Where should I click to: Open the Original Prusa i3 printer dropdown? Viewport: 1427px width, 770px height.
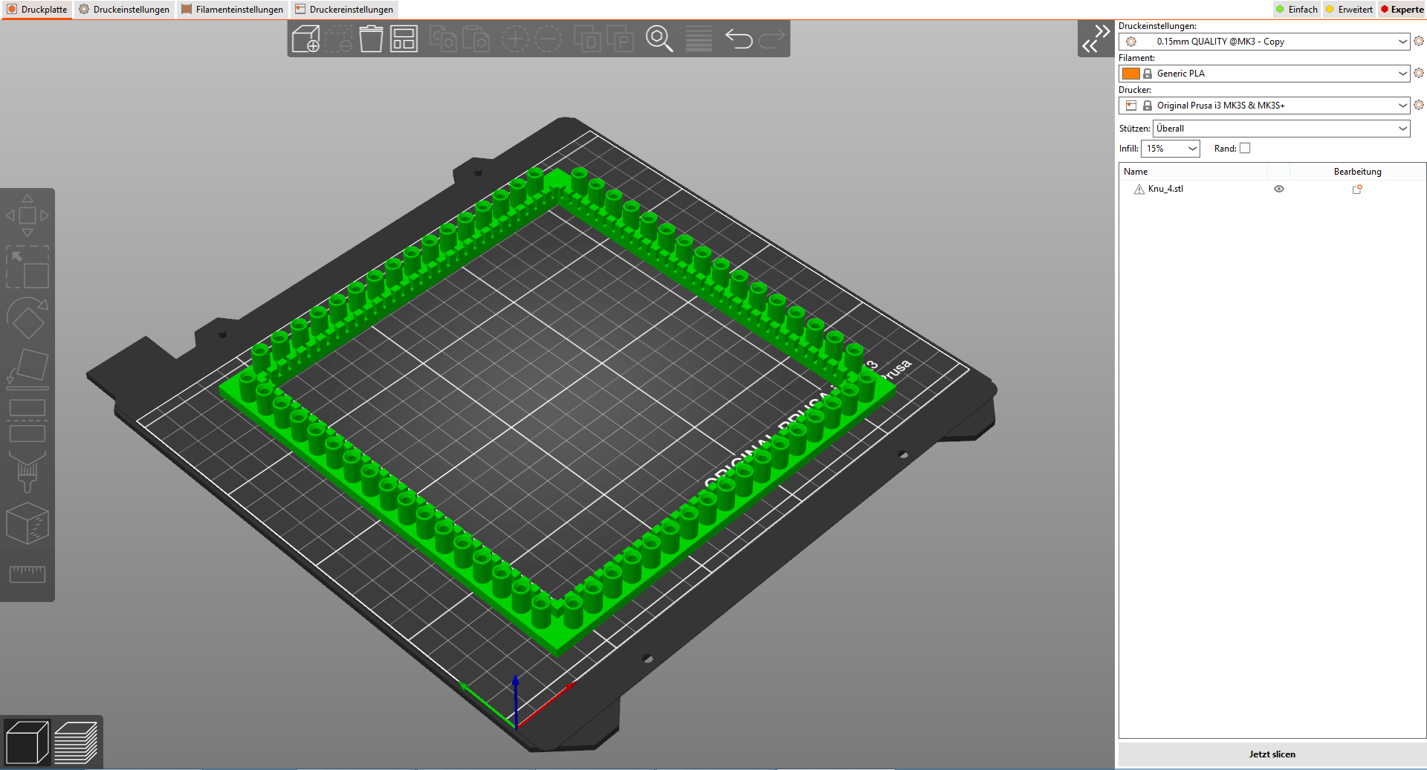(x=1264, y=106)
